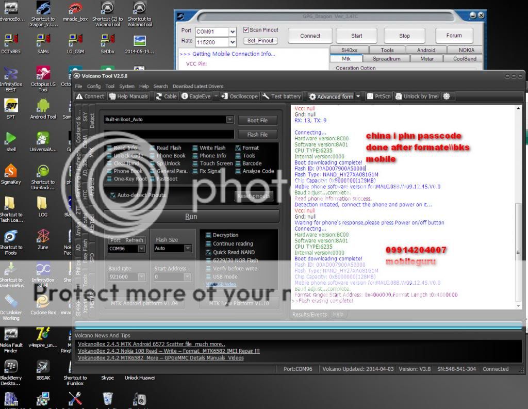The width and height of the screenshot is (528, 409).
Task: Click the PrtScn screenshot button
Action: (379, 96)
